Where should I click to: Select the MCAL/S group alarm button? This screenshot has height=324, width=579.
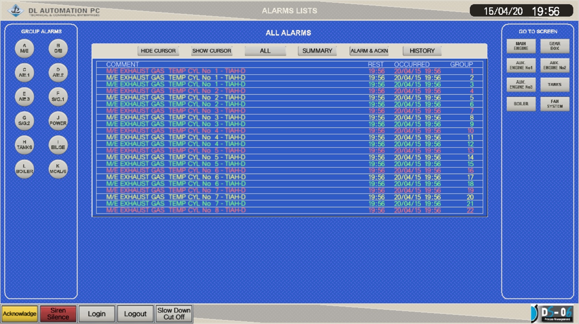point(58,169)
